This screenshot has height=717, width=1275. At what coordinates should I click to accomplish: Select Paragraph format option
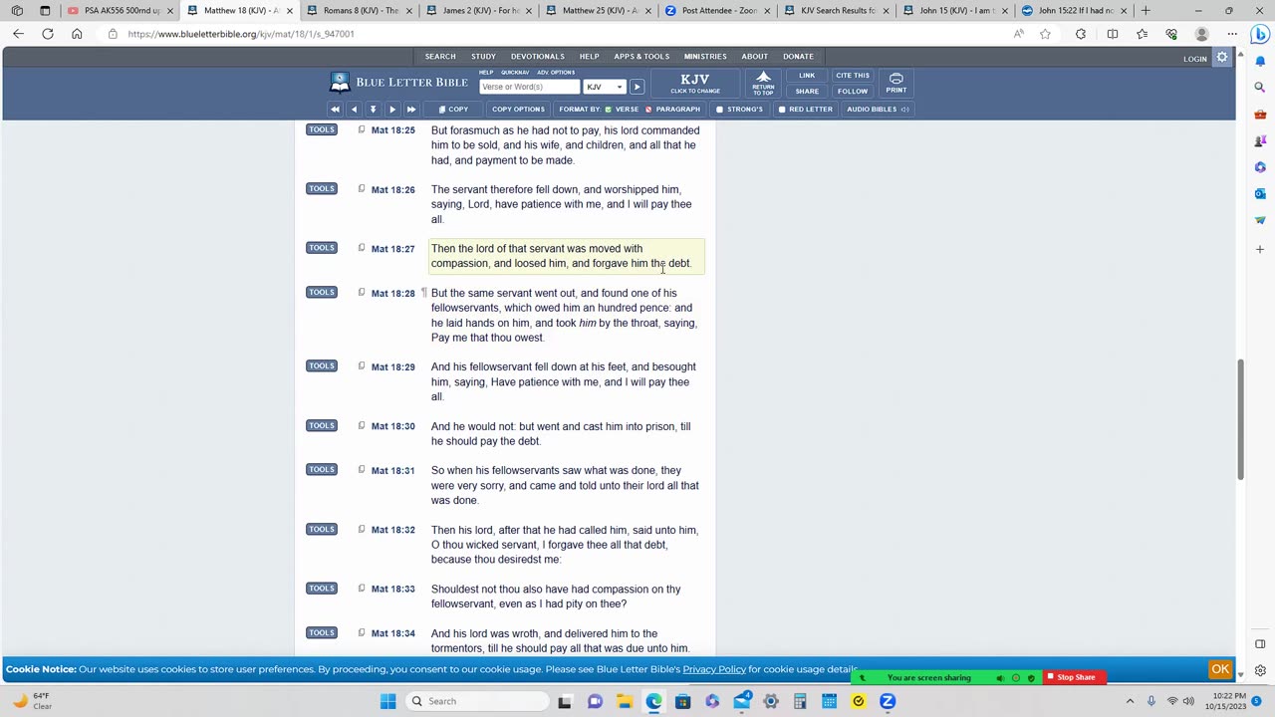672,110
